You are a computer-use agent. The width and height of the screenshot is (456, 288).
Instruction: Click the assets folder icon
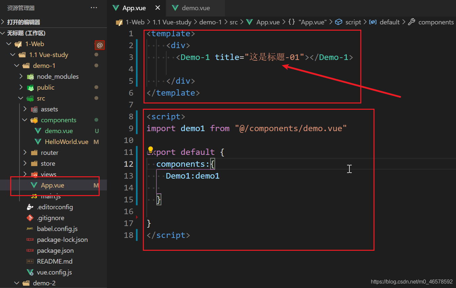(34, 109)
